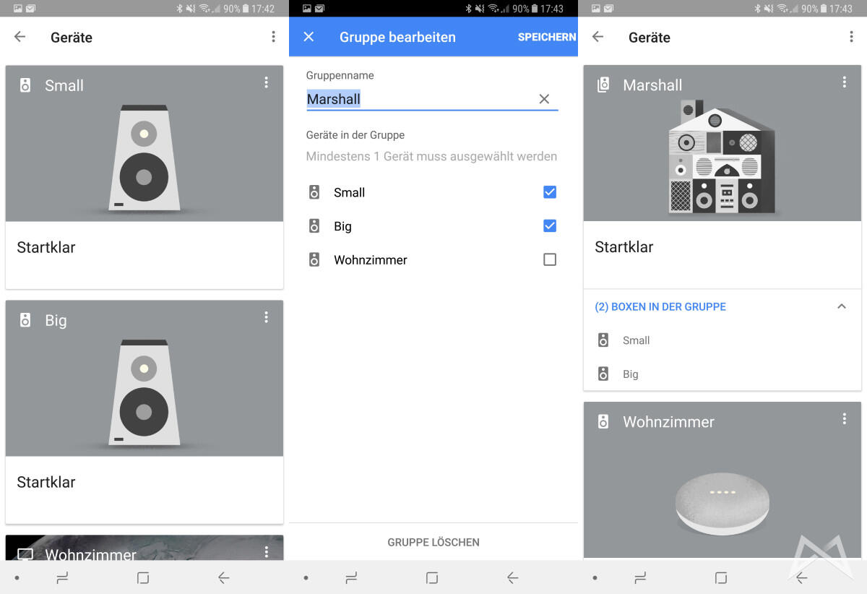Tap the speaker icon beside Small in the Marshall group list
Screen dimensions: 867x594
[x=603, y=340]
